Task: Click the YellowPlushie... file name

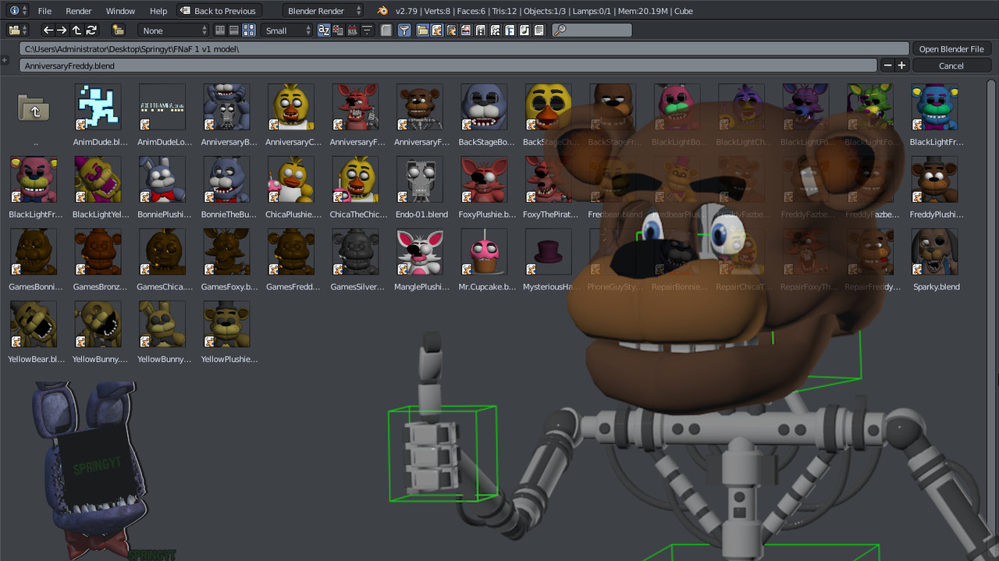Action: 229,360
